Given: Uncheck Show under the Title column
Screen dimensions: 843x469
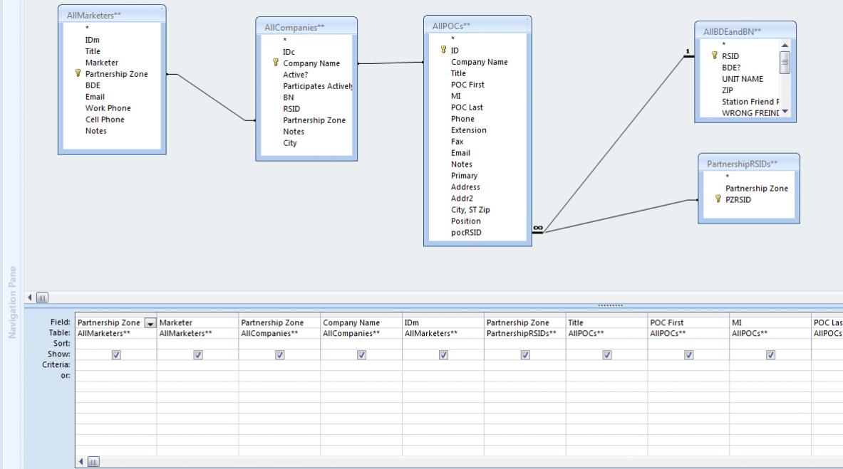Looking at the screenshot, I should [x=607, y=354].
